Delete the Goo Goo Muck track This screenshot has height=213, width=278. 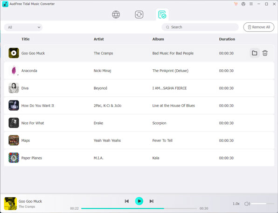265,53
